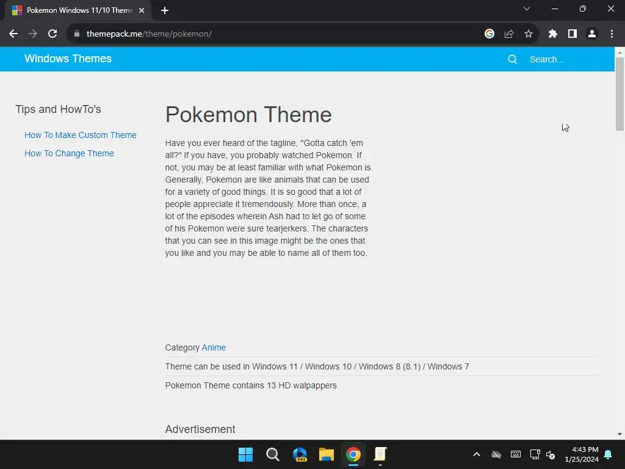Open File Explorer from the taskbar

click(x=327, y=454)
